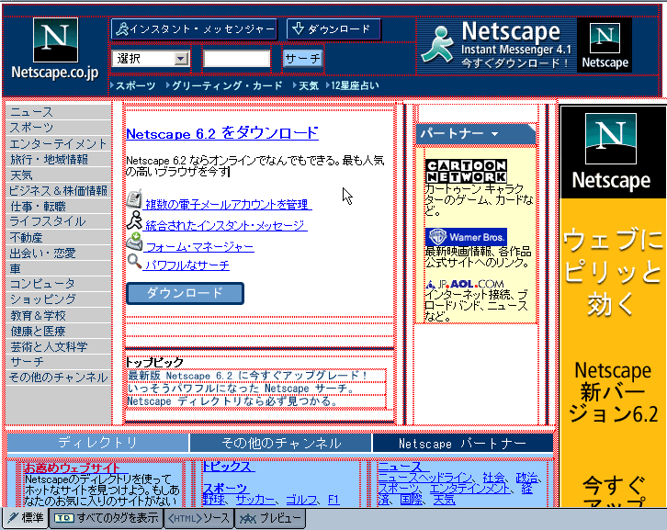This screenshot has width=667, height=530.
Task: Open お薦めウェブサイト link
Action: tap(72, 468)
